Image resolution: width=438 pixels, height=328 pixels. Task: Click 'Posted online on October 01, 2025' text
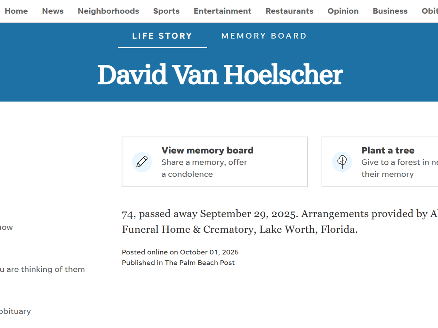coord(180,252)
